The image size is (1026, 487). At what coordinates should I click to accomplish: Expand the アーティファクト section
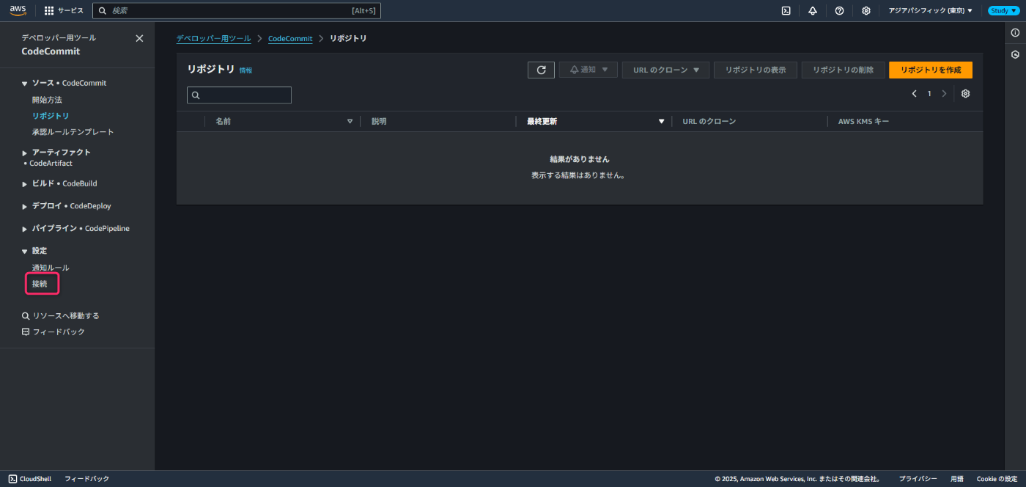[24, 153]
